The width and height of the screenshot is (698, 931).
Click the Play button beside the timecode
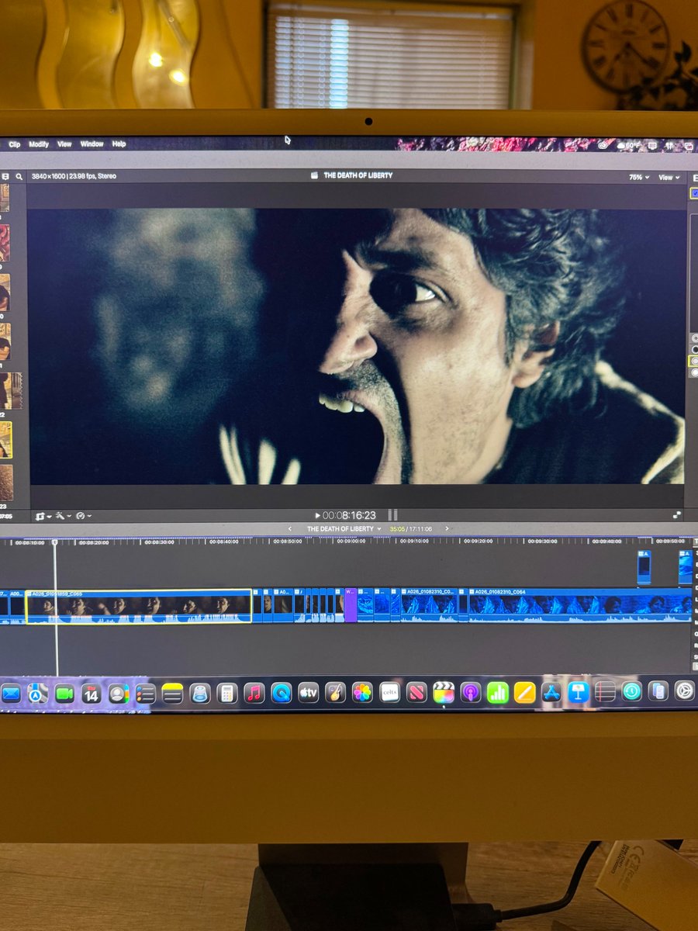[317, 515]
